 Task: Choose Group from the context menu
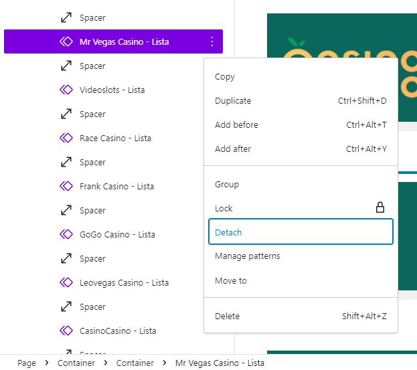(301, 184)
